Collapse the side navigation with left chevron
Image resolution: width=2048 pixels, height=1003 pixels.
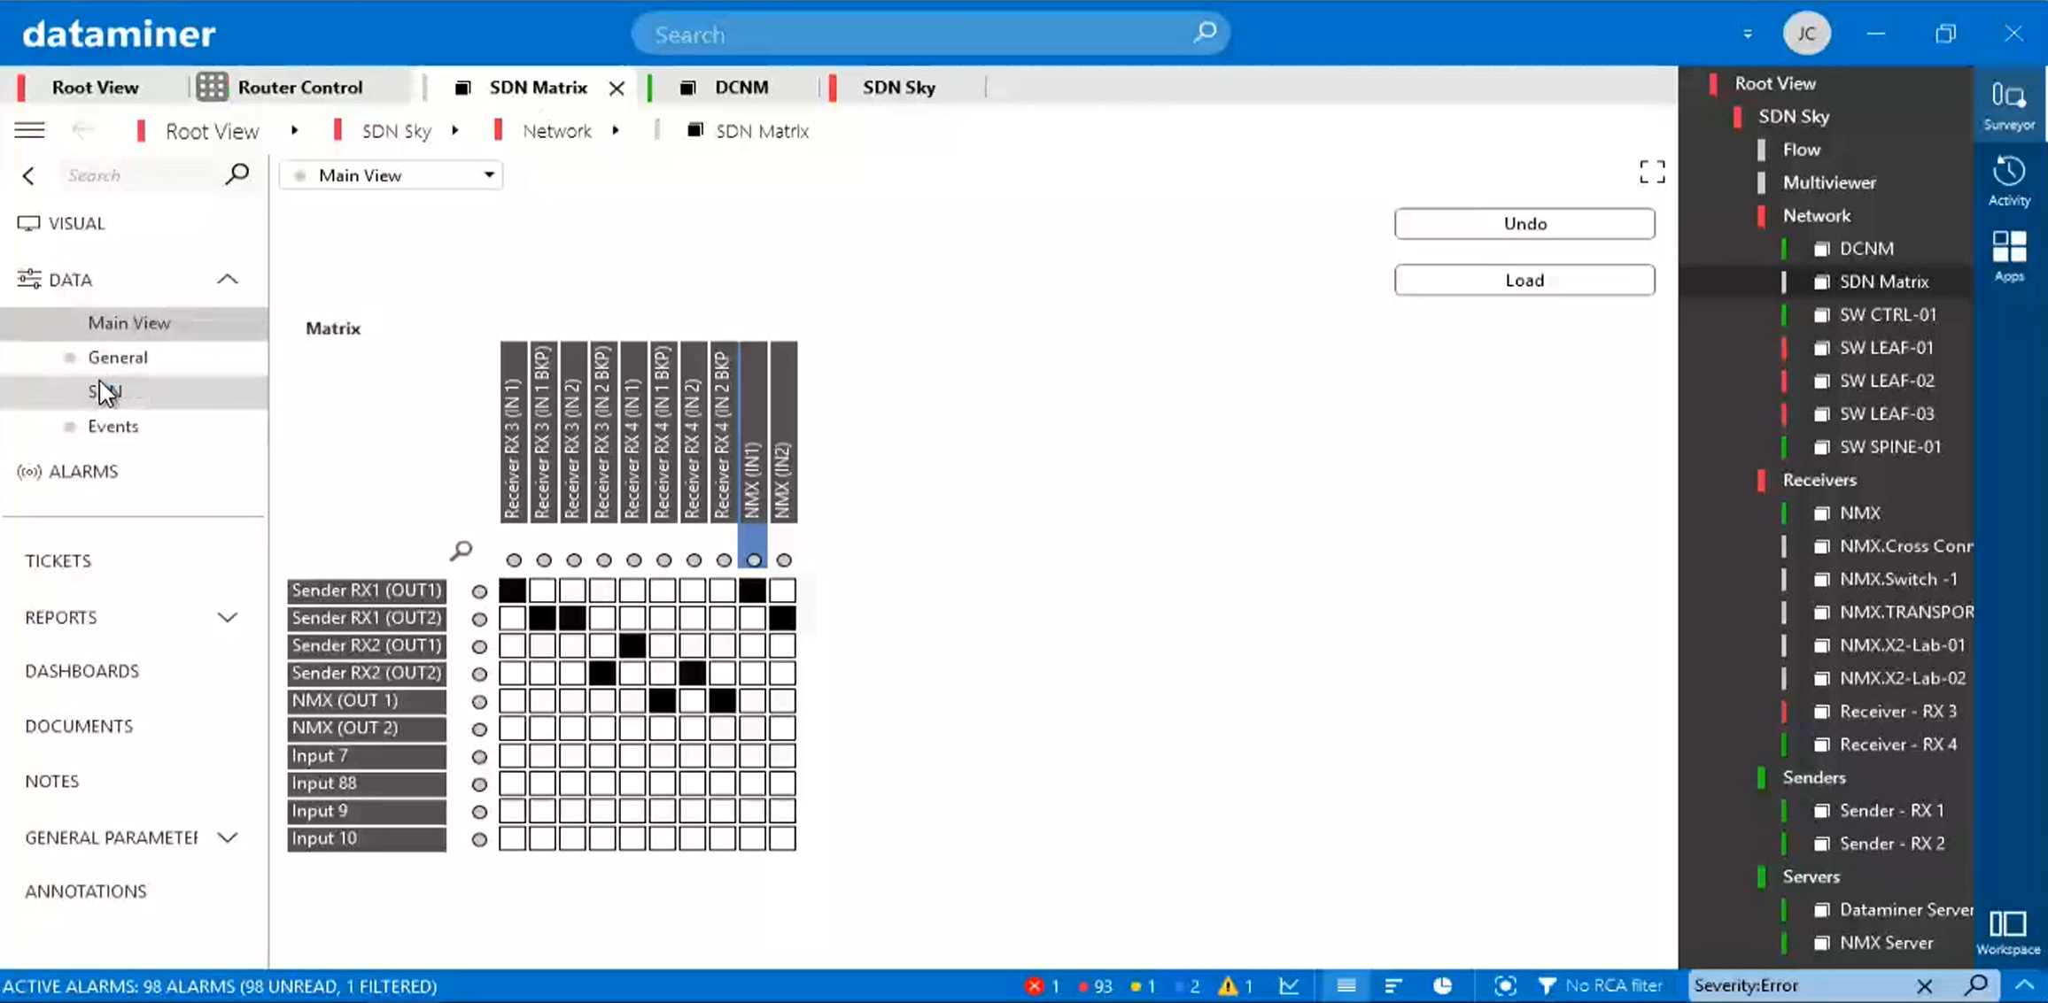(x=28, y=175)
